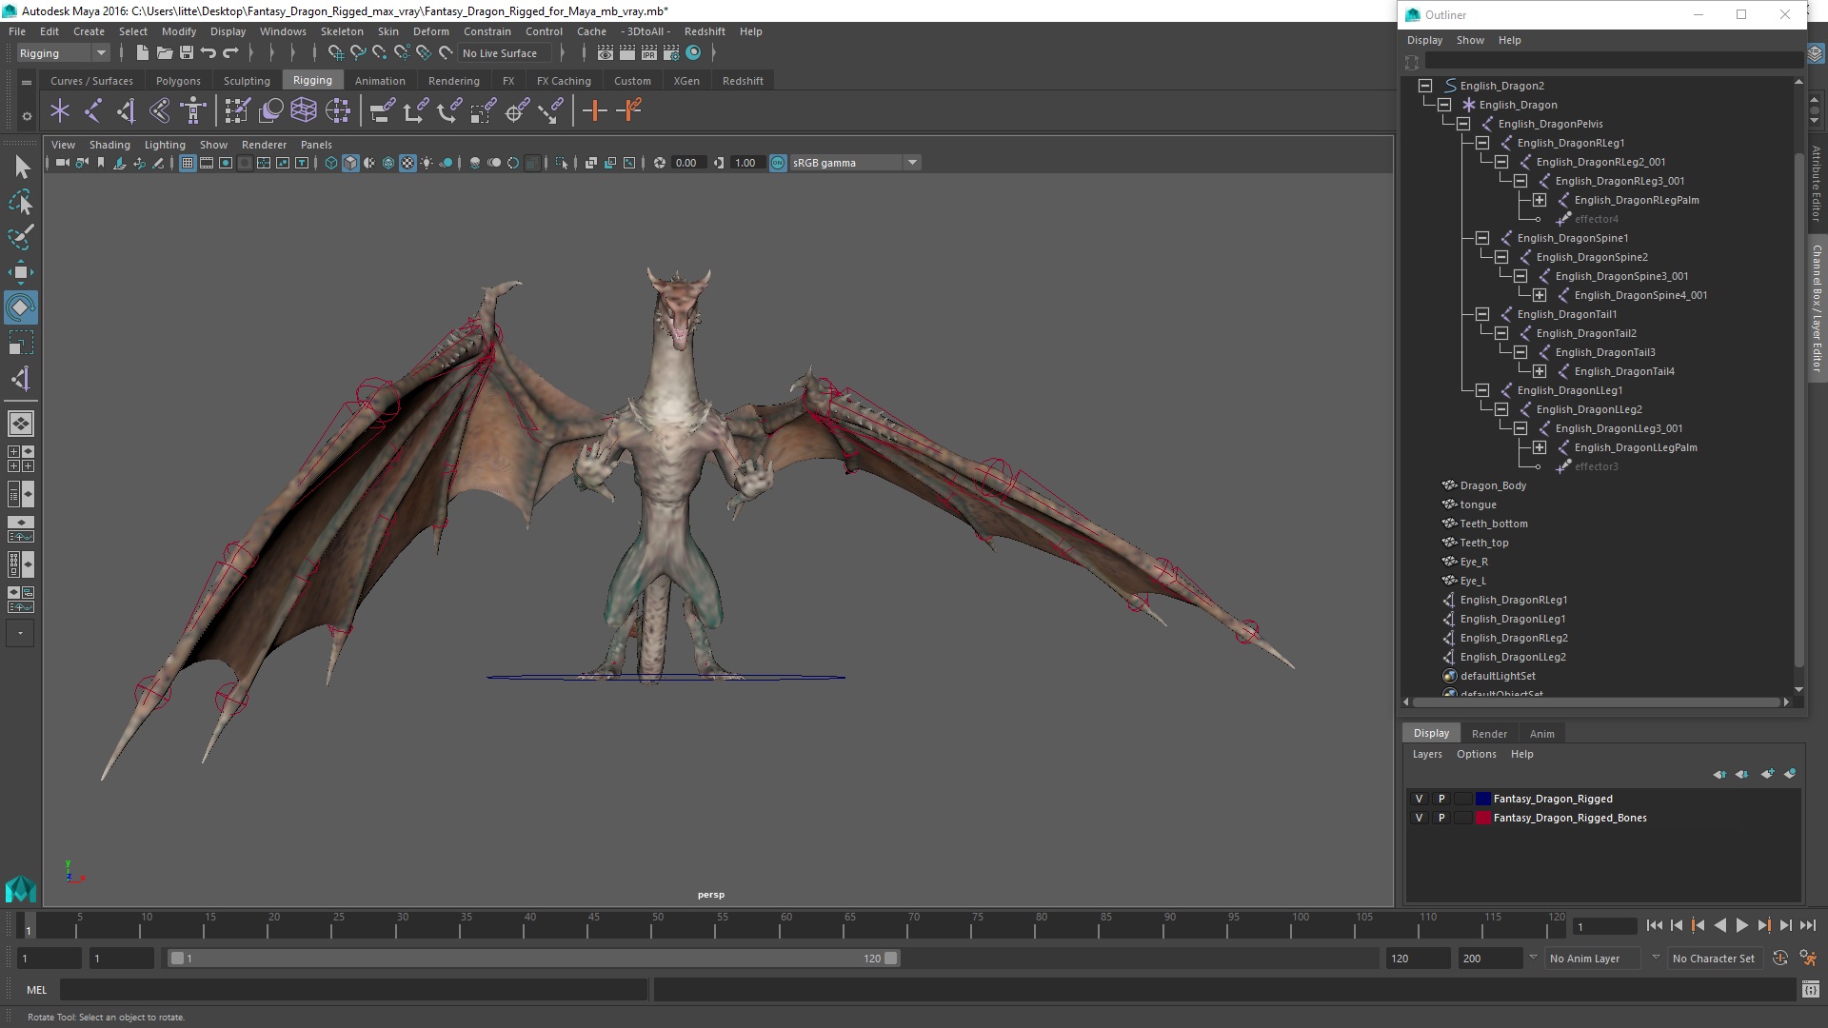Go to start of playback range
Viewport: 1828px width, 1028px height.
click(x=1654, y=925)
